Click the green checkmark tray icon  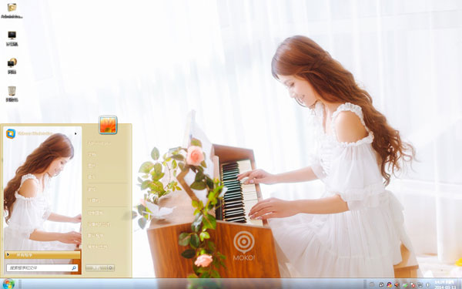pyautogui.click(x=405, y=285)
